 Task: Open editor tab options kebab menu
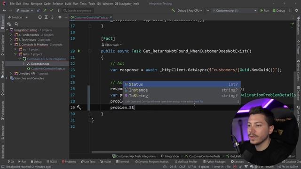click(x=293, y=17)
